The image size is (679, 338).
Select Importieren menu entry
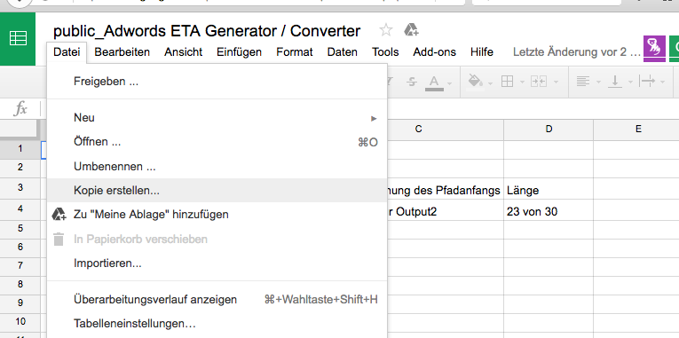coord(217,263)
